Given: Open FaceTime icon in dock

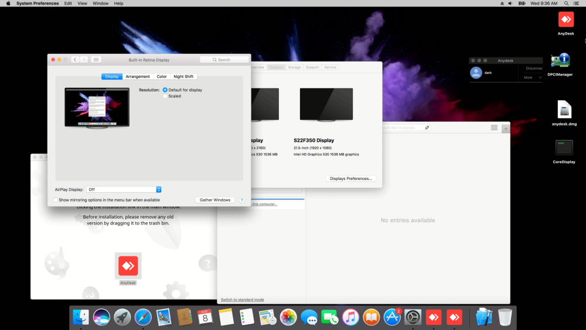Looking at the screenshot, I should coord(329,317).
